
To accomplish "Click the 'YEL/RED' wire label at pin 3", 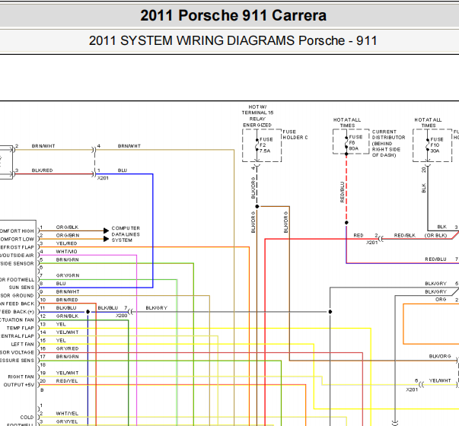I will coord(66,243).
